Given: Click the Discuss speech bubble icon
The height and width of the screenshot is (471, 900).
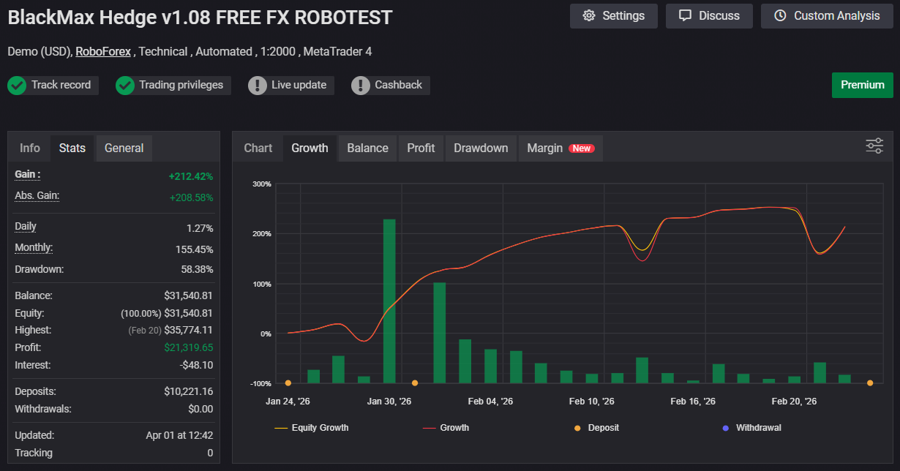Looking at the screenshot, I should (685, 16).
